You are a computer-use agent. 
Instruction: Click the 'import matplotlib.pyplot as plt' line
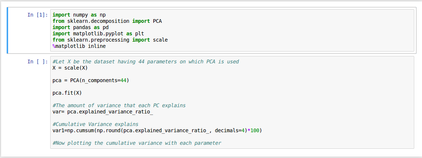coord(98,34)
